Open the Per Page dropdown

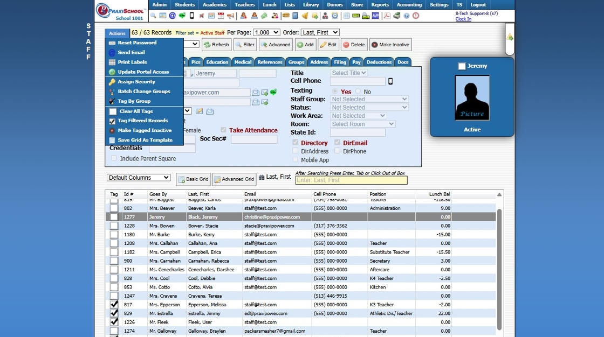point(266,33)
